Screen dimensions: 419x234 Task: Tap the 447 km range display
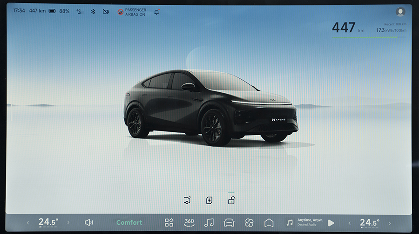point(348,28)
